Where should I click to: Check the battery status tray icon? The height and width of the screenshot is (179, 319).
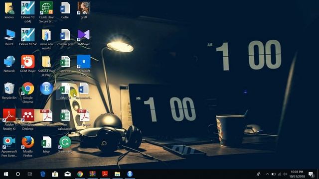click(274, 174)
